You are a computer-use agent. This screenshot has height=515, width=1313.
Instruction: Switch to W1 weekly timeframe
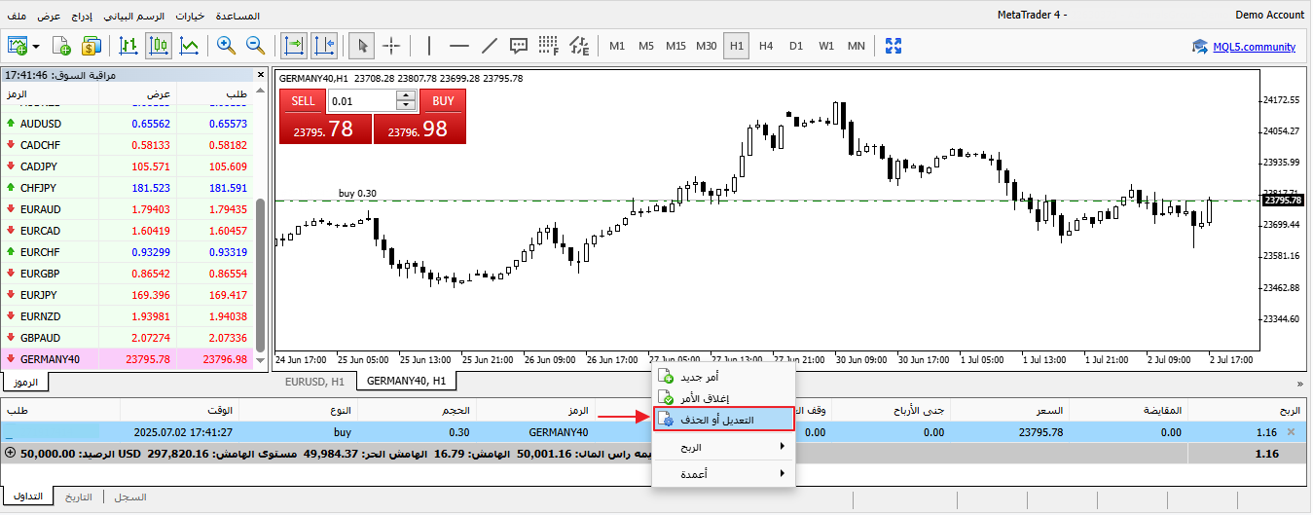tap(826, 46)
